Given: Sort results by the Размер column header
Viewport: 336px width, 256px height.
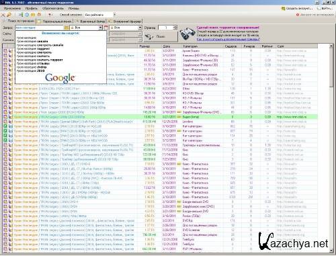Looking at the screenshot, I should tap(149, 46).
